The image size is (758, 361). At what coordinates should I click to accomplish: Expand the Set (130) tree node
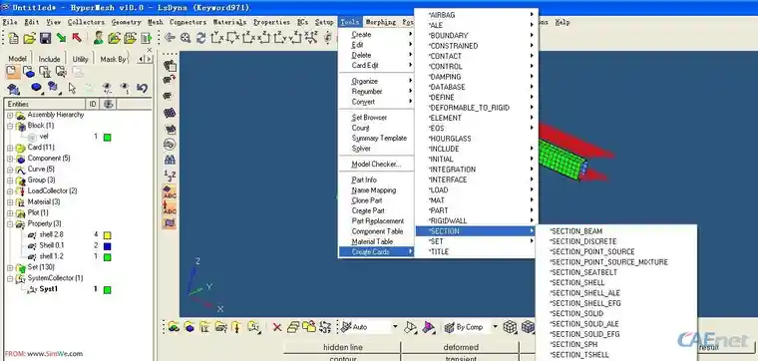pos(10,267)
